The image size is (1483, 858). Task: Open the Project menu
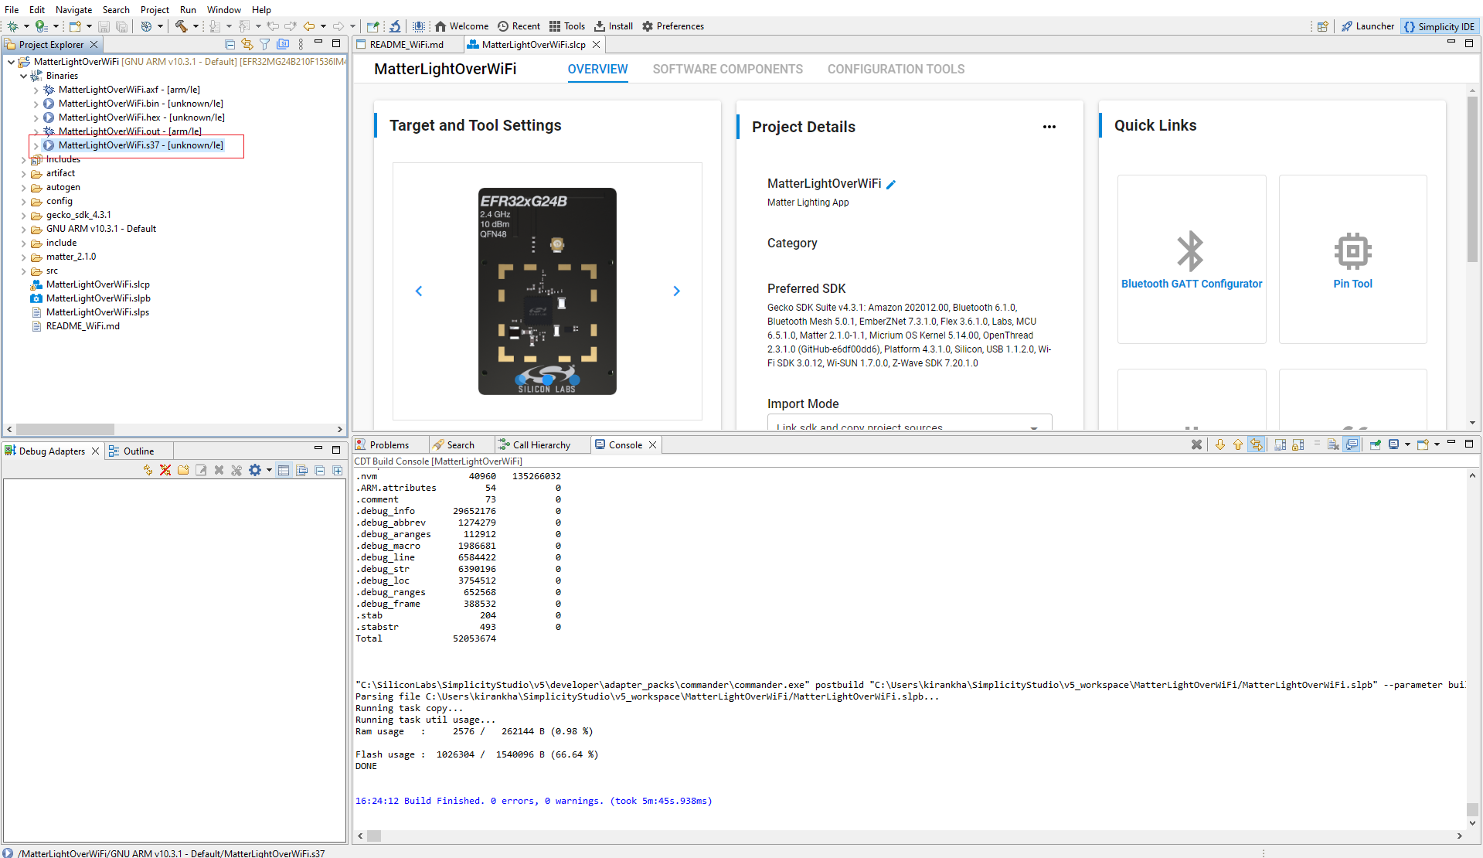point(154,10)
